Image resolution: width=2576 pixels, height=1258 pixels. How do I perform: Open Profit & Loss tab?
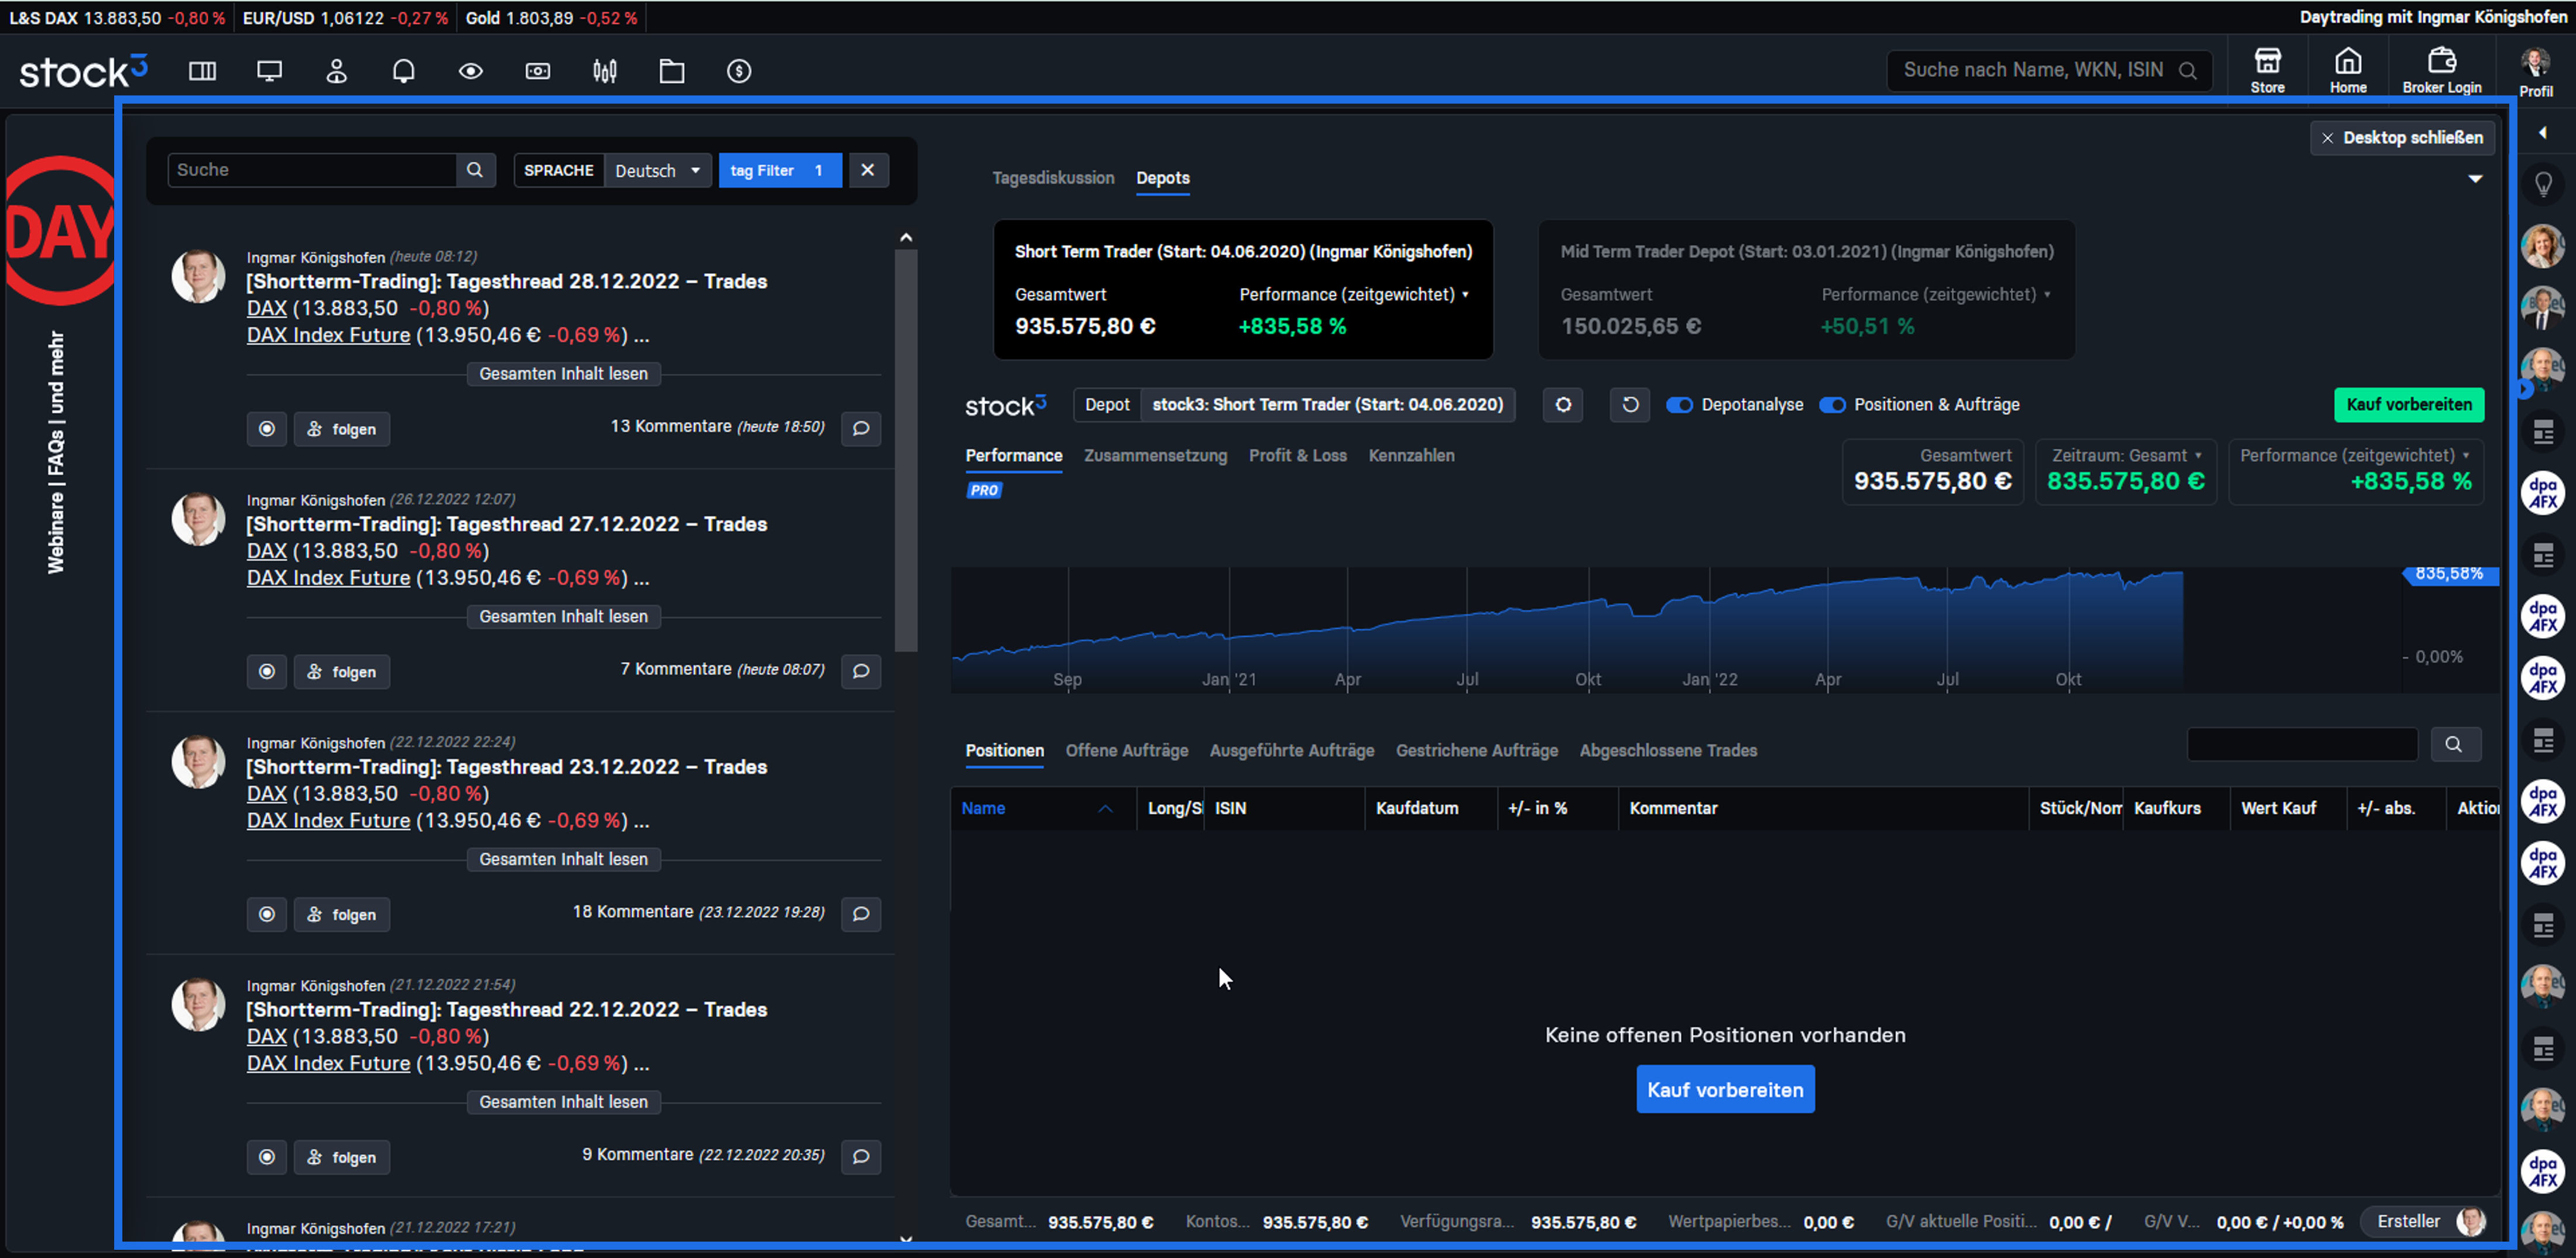pyautogui.click(x=1297, y=456)
